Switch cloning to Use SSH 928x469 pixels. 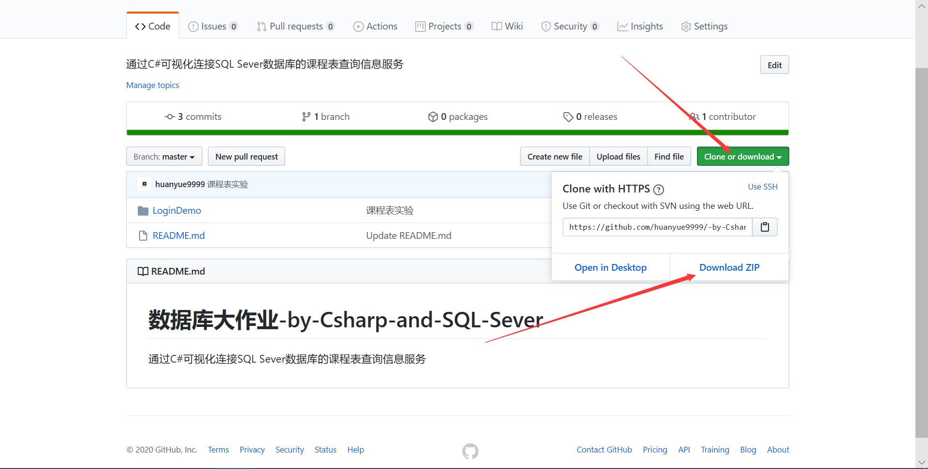(762, 186)
